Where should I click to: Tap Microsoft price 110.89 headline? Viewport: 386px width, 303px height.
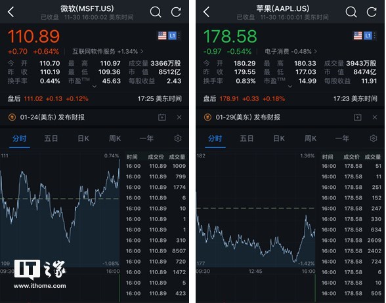point(33,37)
